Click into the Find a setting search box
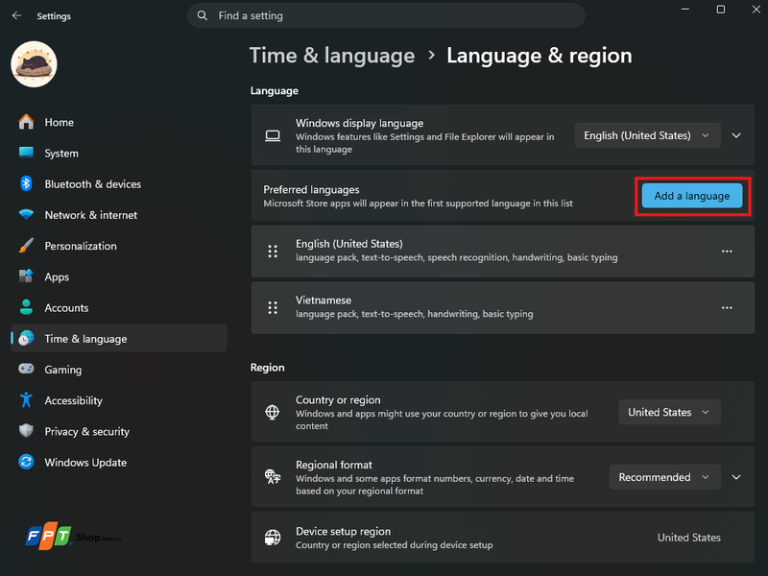 (x=386, y=15)
